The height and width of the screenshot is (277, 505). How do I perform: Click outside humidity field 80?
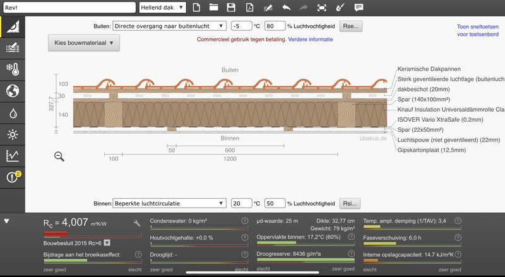click(x=275, y=26)
